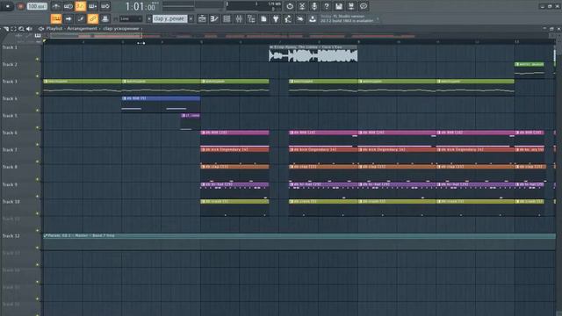Click the icon right of the plug
The image size is (562, 316).
[x=288, y=18]
